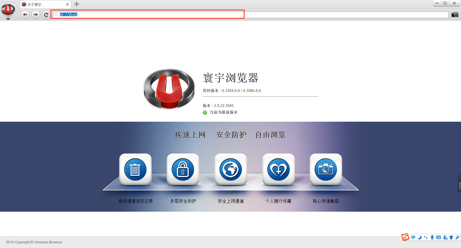This screenshot has width=461, height=248.
Task: Toggle punctuation mode on Sogou IME bar
Action: pyautogui.click(x=426, y=237)
